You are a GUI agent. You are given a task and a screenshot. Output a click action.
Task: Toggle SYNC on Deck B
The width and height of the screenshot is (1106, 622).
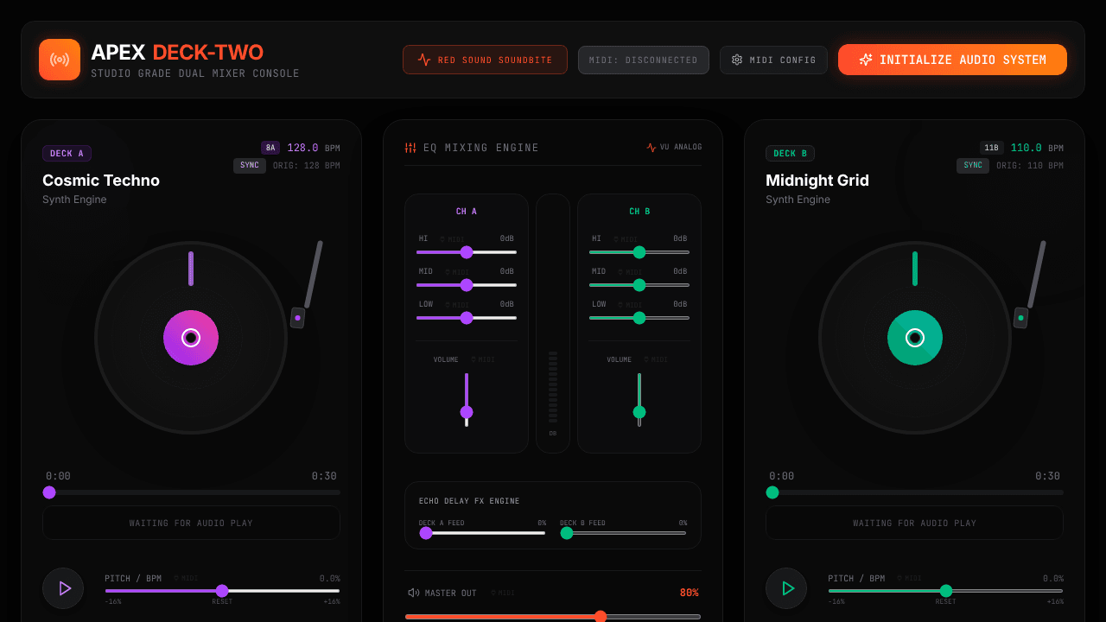973,165
